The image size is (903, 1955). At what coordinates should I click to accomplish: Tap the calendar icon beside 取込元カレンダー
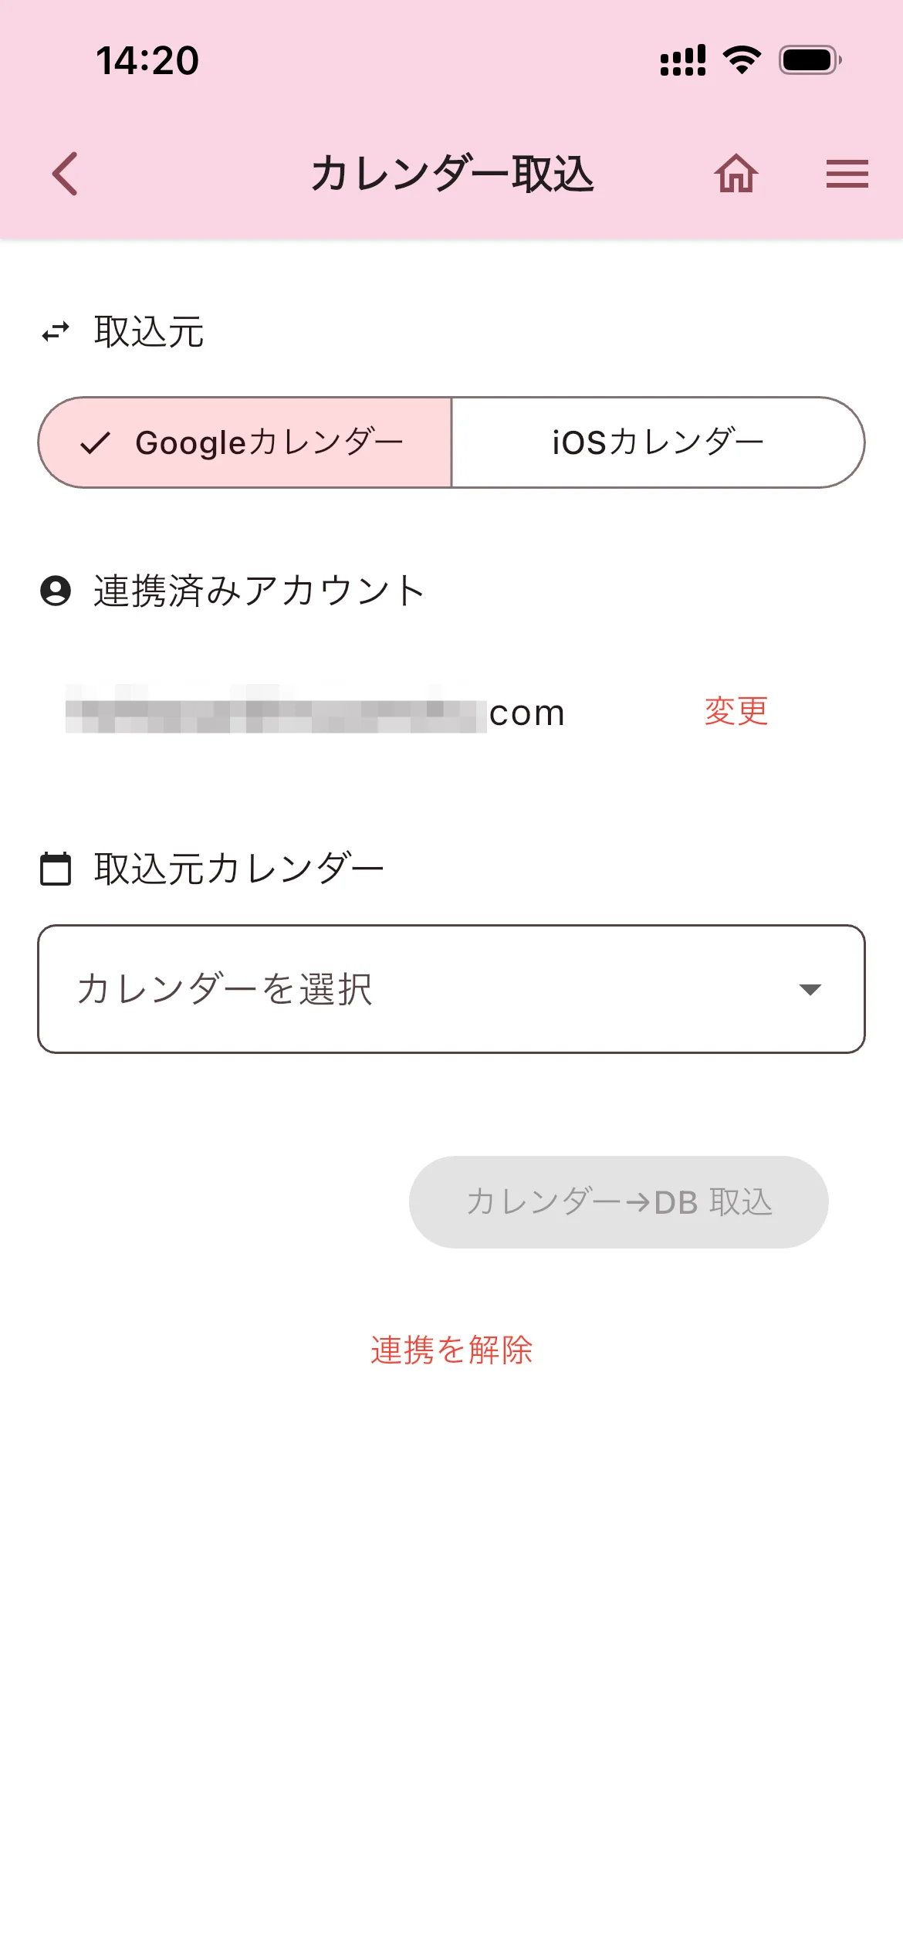tap(56, 869)
